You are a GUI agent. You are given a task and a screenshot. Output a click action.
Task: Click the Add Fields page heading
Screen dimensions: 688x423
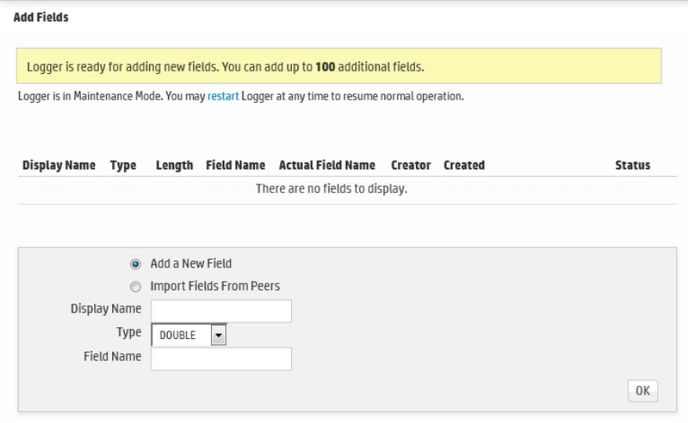[x=41, y=17]
